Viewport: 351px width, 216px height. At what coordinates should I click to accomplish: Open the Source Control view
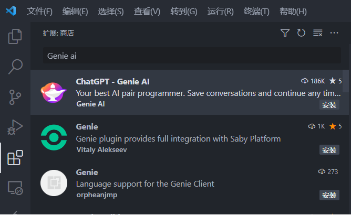(x=15, y=97)
